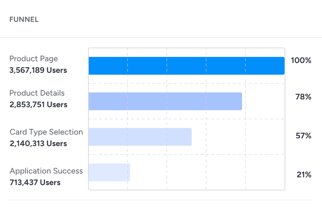322x213 pixels.
Task: Click the 100% conversion value
Action: pos(301,61)
